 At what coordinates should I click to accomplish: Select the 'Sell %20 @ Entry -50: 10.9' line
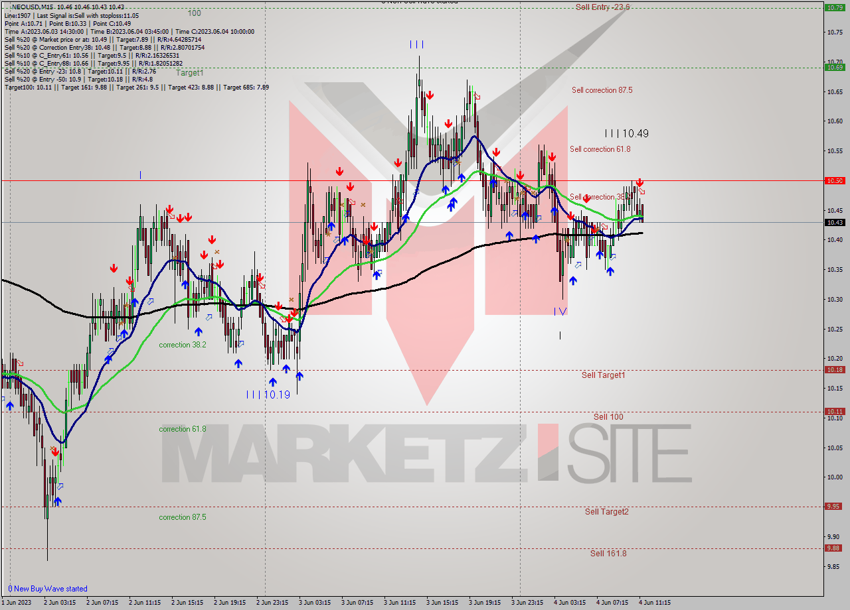pyautogui.click(x=78, y=80)
